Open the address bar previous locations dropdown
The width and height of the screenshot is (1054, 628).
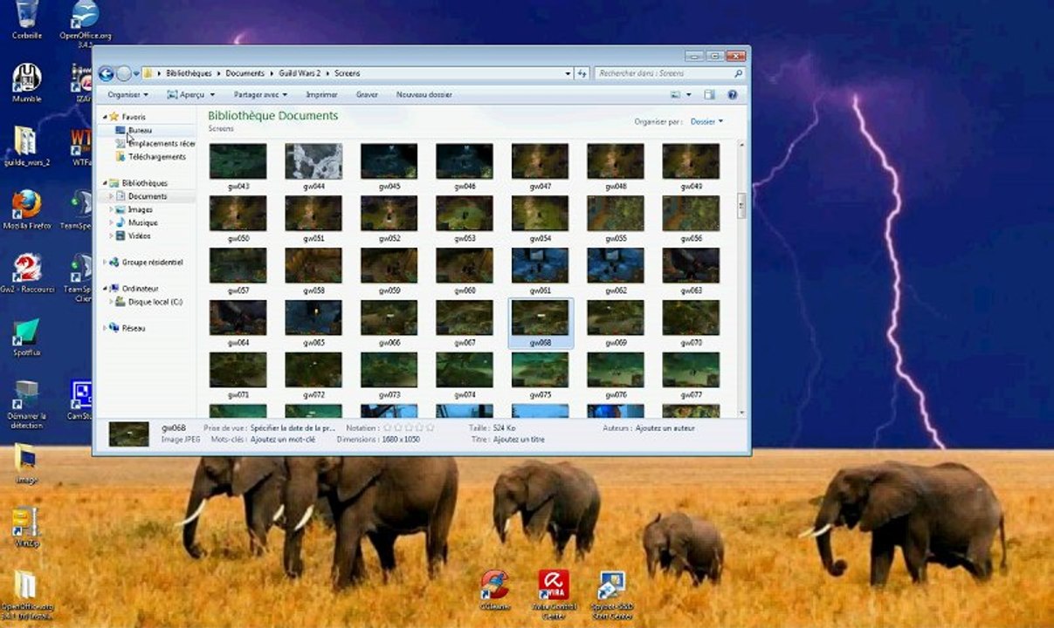[568, 73]
